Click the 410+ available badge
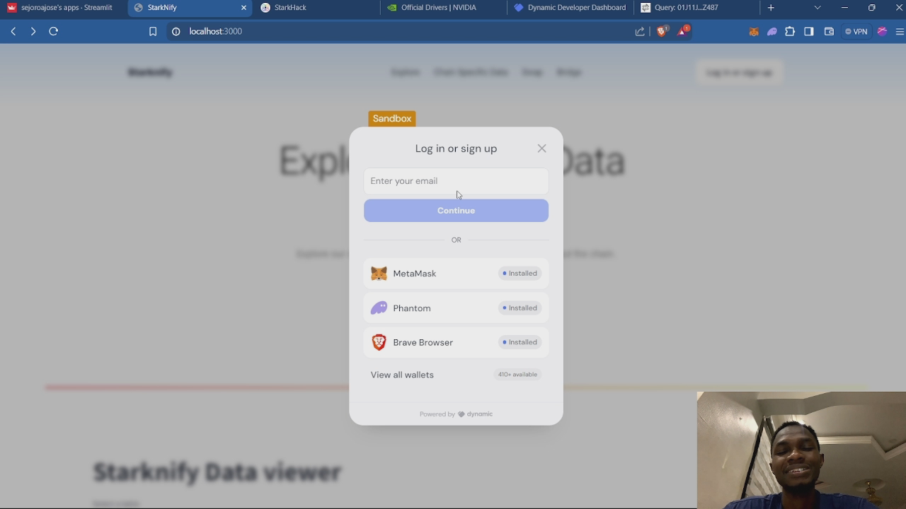The height and width of the screenshot is (509, 906). coord(517,375)
